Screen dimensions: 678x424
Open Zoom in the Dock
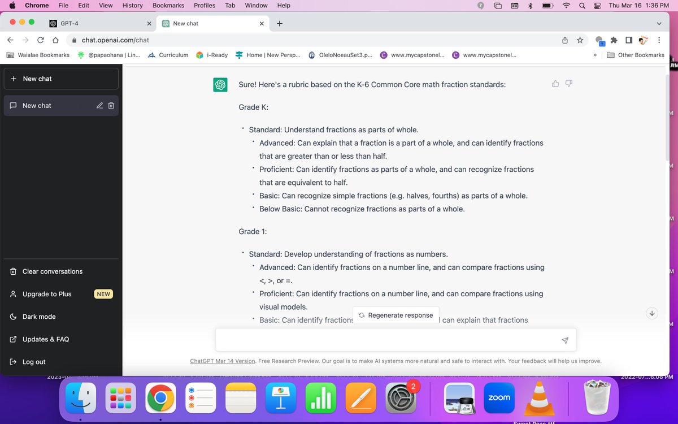[499, 398]
